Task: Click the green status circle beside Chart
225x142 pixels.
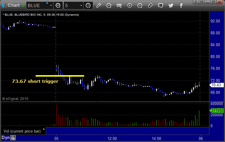Action: click(x=23, y=6)
